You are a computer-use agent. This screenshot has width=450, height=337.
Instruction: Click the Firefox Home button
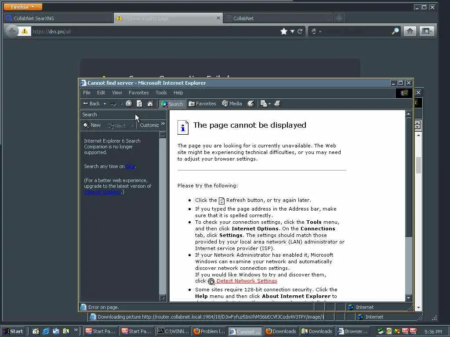pyautogui.click(x=410, y=31)
